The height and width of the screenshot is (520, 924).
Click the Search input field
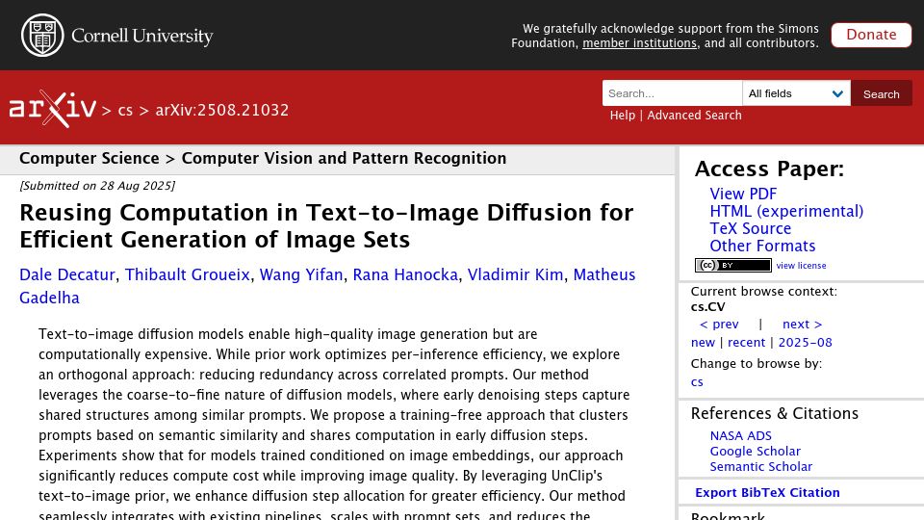(x=672, y=93)
